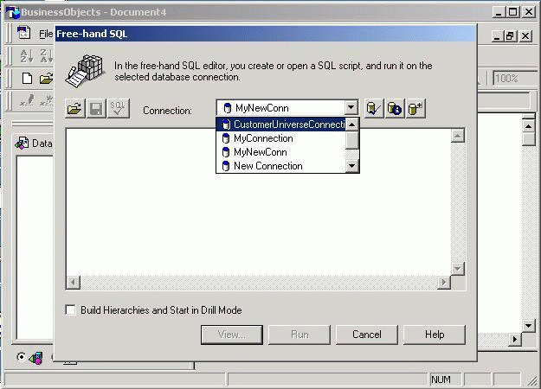Click the Run button

(x=299, y=335)
